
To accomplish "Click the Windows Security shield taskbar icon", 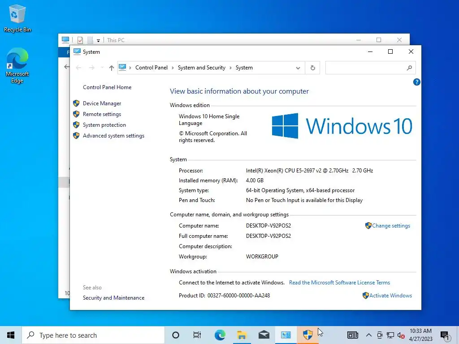I will pos(308,335).
